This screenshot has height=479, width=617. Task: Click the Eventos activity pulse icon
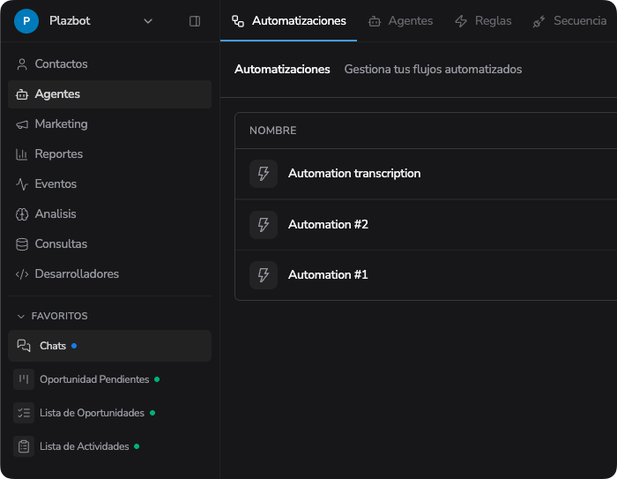coord(22,184)
